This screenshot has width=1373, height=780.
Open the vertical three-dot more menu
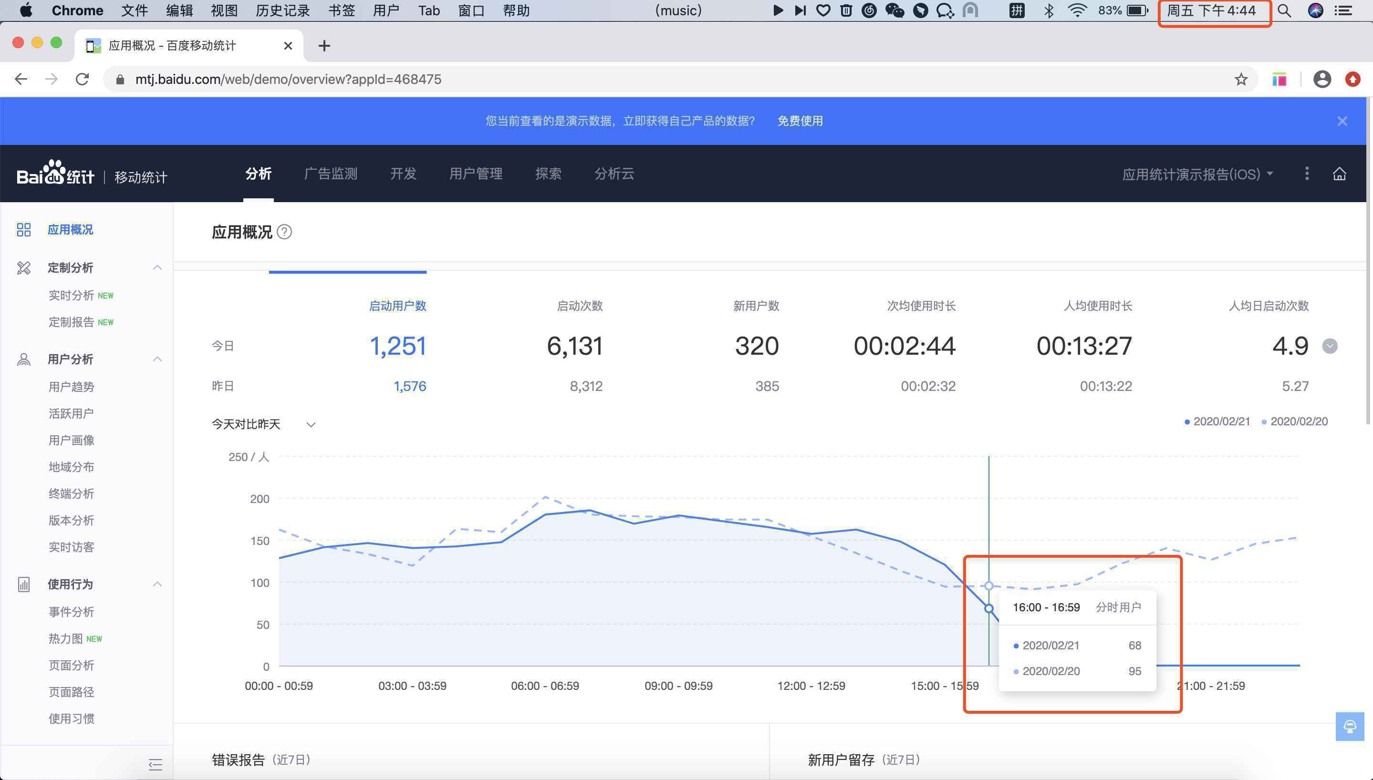coord(1307,174)
